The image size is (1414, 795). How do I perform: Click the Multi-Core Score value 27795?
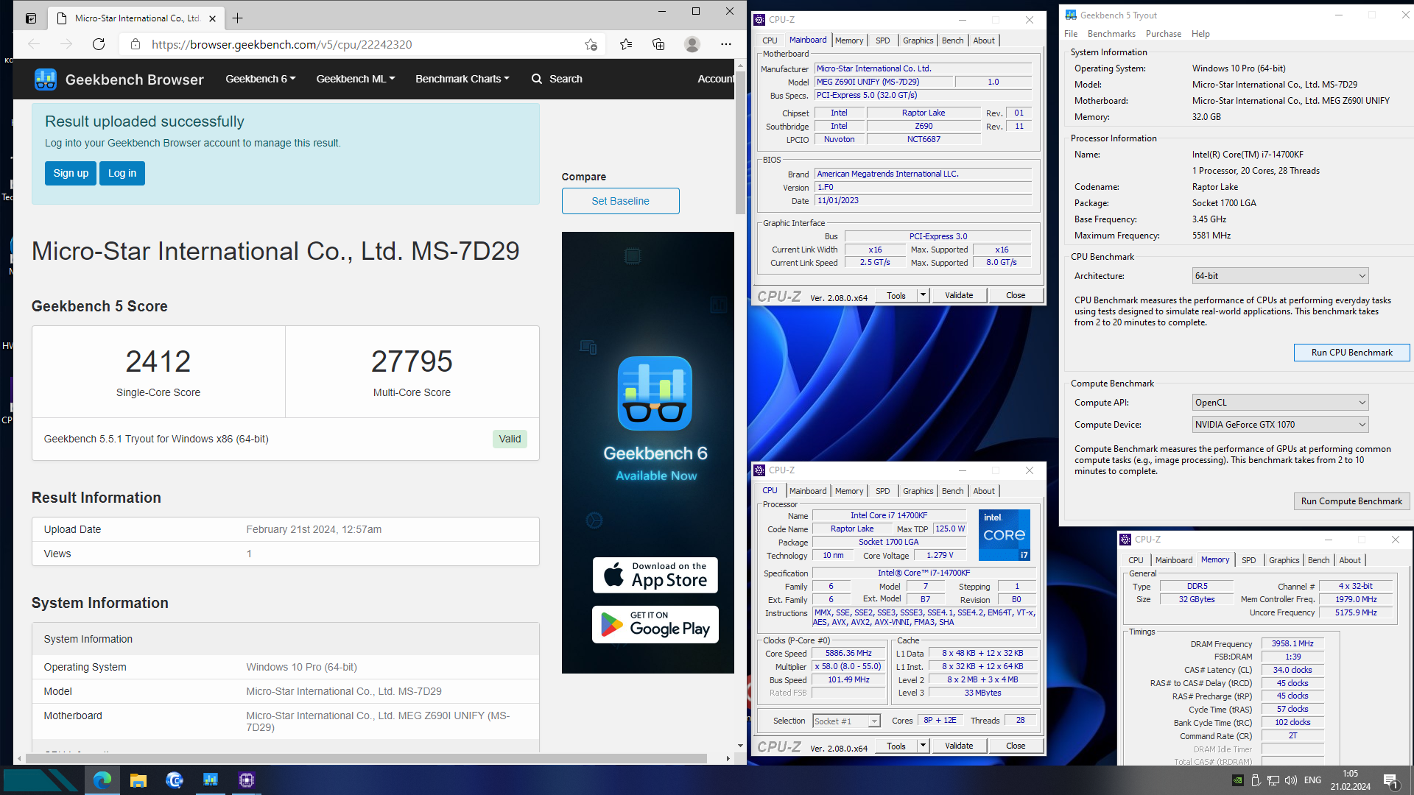(x=412, y=361)
